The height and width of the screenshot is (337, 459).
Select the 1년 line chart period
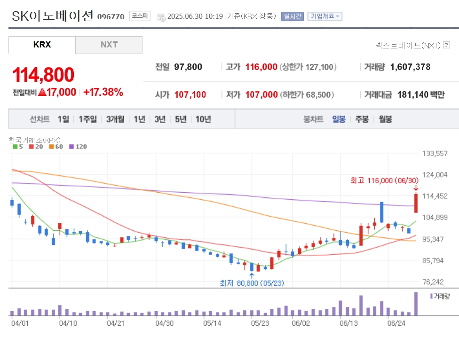coord(139,119)
